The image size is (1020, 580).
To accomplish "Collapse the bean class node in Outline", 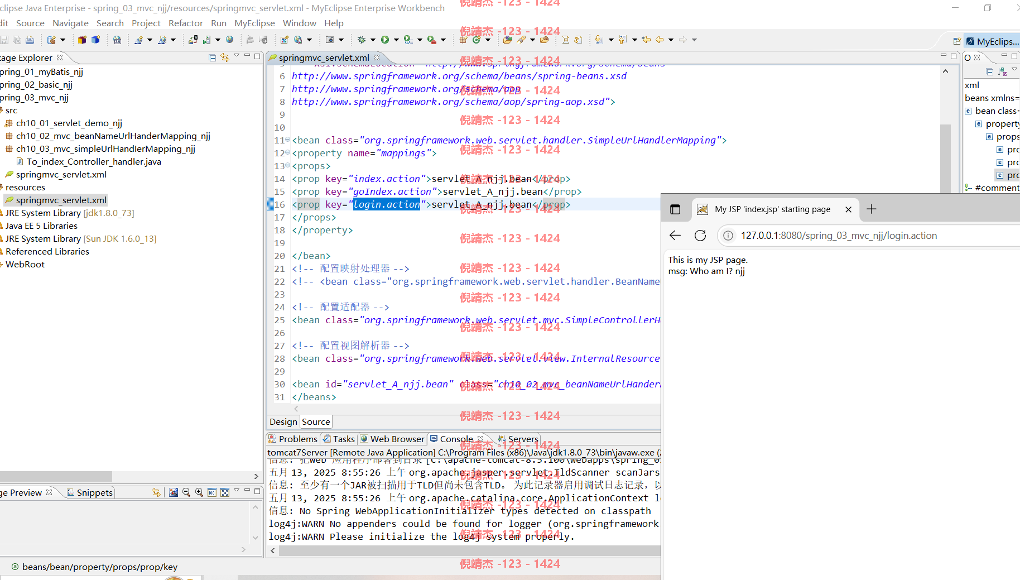I will pos(969,111).
